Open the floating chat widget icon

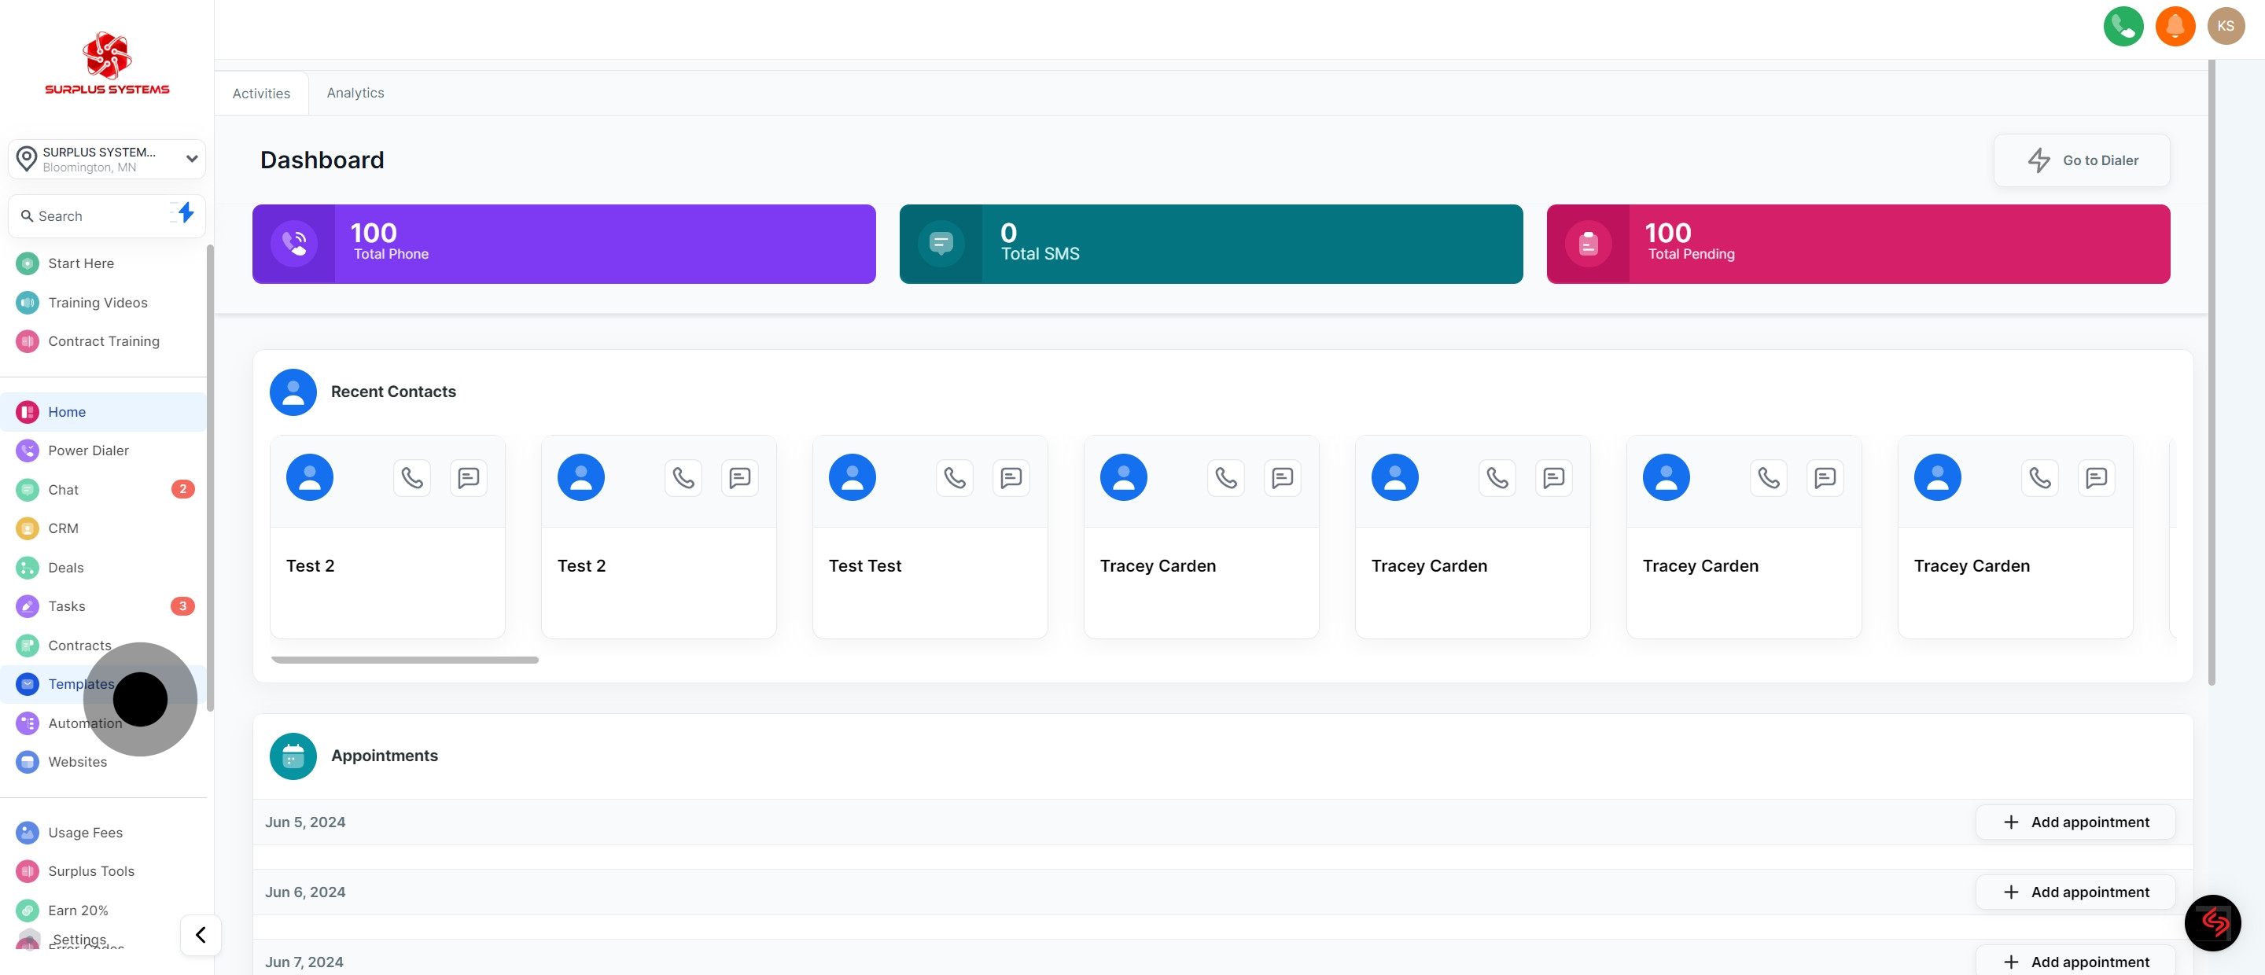point(2212,922)
